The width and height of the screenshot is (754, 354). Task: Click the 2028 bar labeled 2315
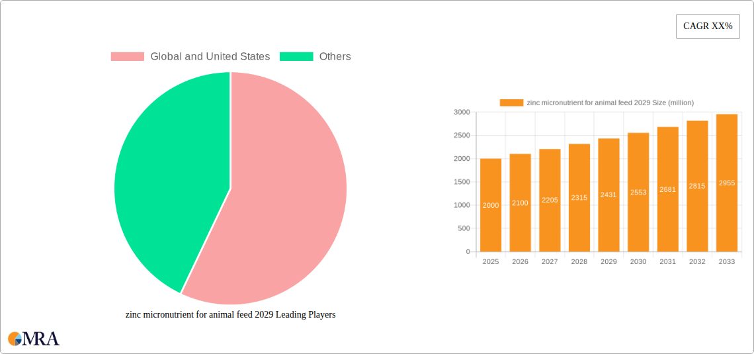tap(579, 198)
